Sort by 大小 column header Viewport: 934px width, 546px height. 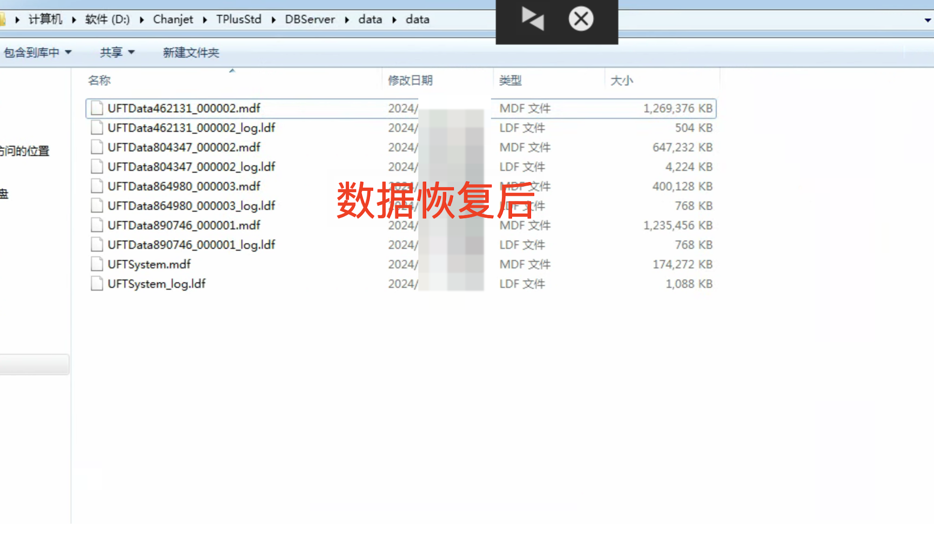coord(622,80)
